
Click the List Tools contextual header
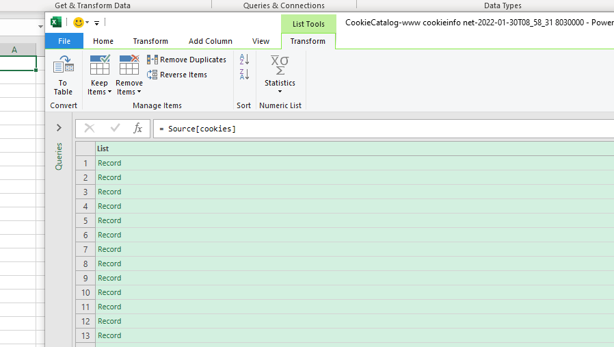308,24
